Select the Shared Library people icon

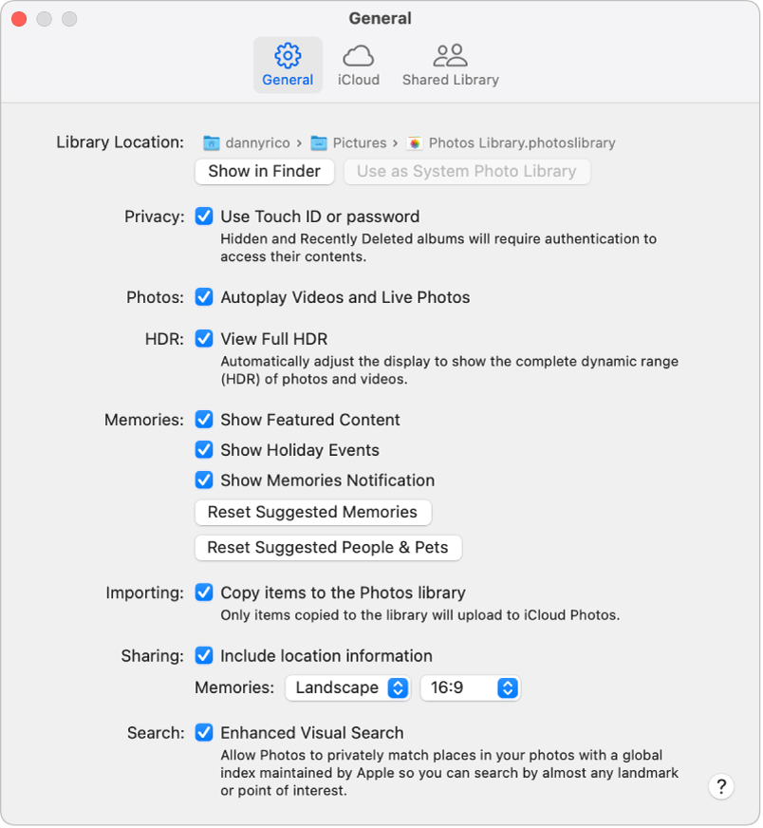click(x=450, y=55)
